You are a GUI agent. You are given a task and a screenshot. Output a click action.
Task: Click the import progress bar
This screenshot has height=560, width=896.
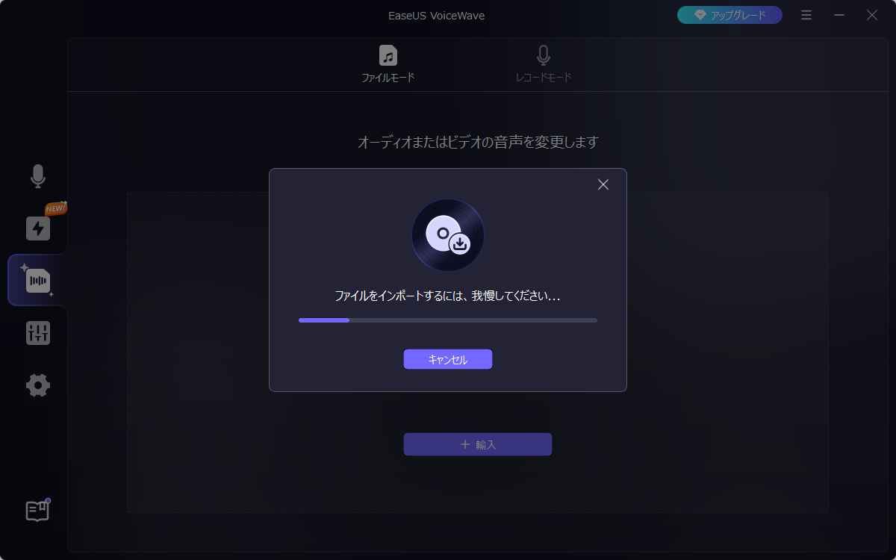pyautogui.click(x=448, y=320)
